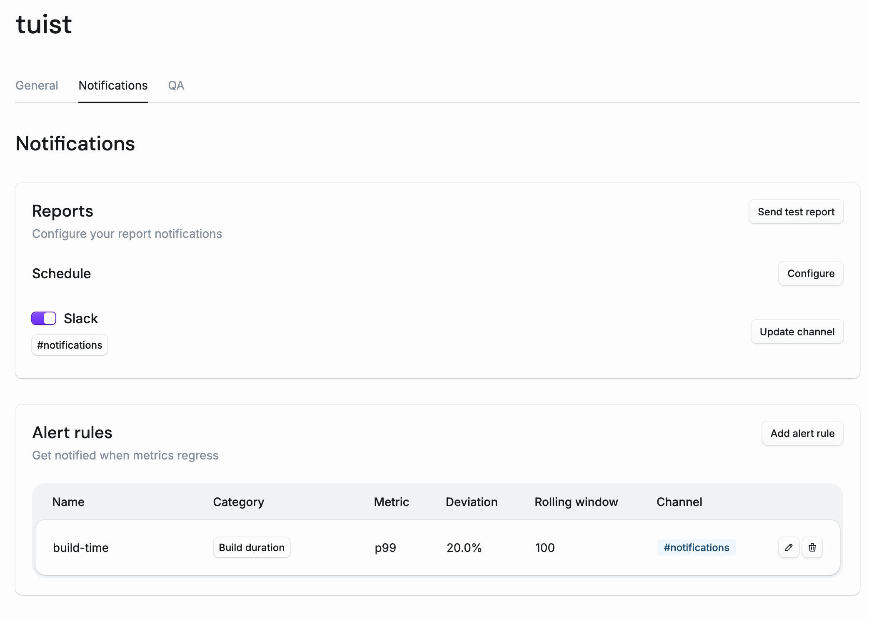The image size is (869, 619).
Task: Delete the build-time alert rule
Action: (812, 547)
